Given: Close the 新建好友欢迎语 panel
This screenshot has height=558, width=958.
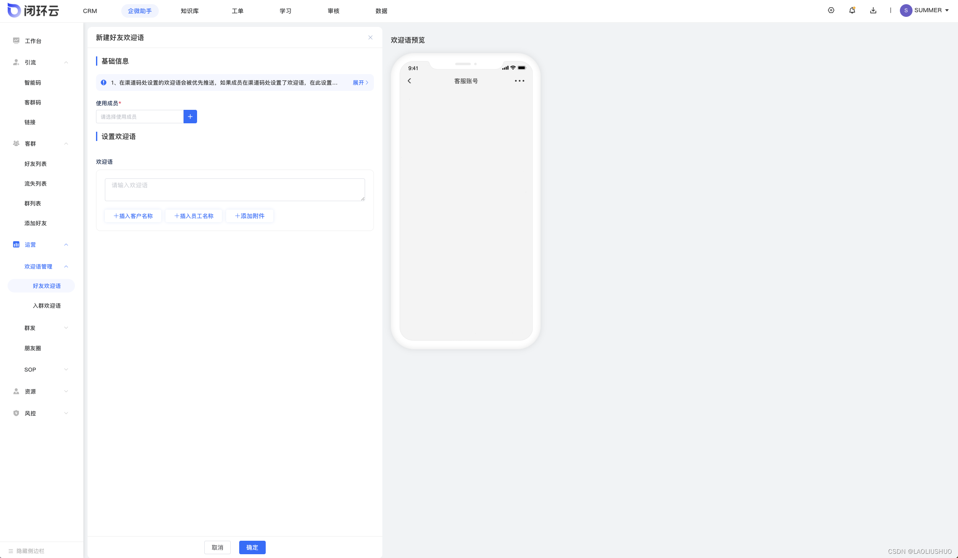Looking at the screenshot, I should (371, 37).
